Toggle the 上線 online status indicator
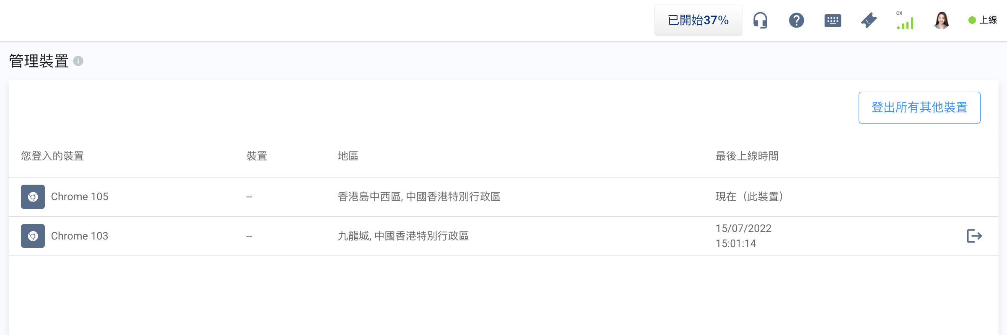The width and height of the screenshot is (1007, 335). click(x=983, y=20)
